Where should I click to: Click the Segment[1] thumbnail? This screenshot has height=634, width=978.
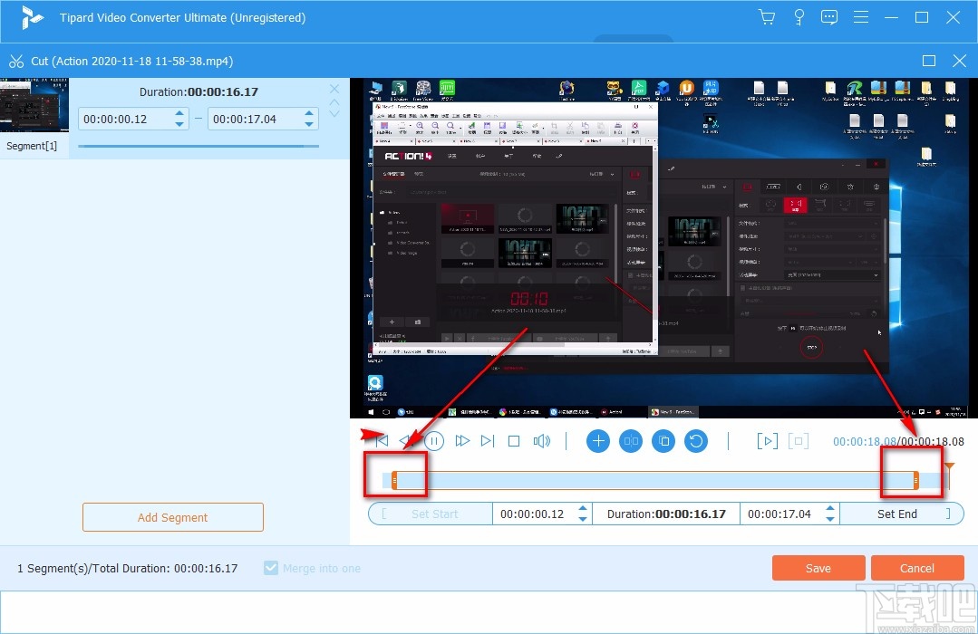tap(34, 105)
